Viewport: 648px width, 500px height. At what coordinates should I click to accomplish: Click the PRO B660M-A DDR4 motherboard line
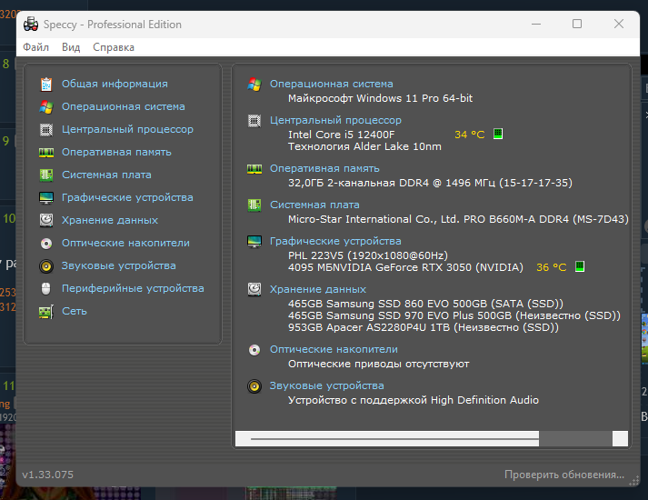458,219
